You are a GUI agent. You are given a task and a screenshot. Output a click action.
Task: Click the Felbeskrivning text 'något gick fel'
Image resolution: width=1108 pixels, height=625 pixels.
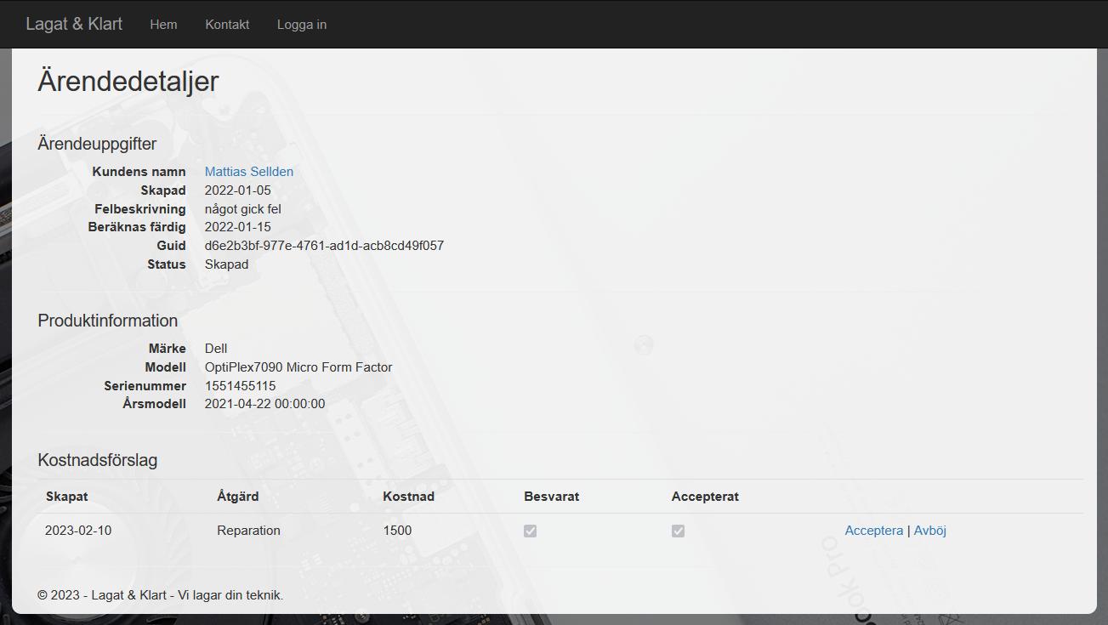(243, 209)
